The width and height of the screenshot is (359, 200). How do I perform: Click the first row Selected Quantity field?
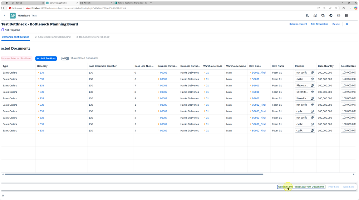pyautogui.click(x=349, y=72)
